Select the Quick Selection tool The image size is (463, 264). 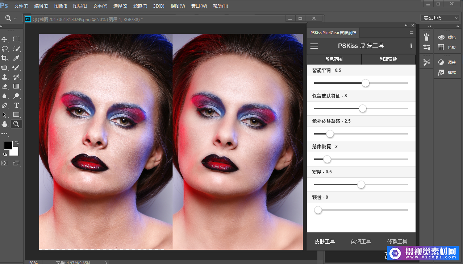(16, 49)
